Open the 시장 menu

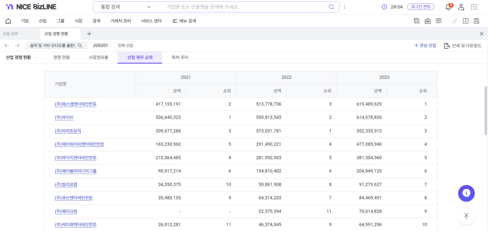(78, 21)
